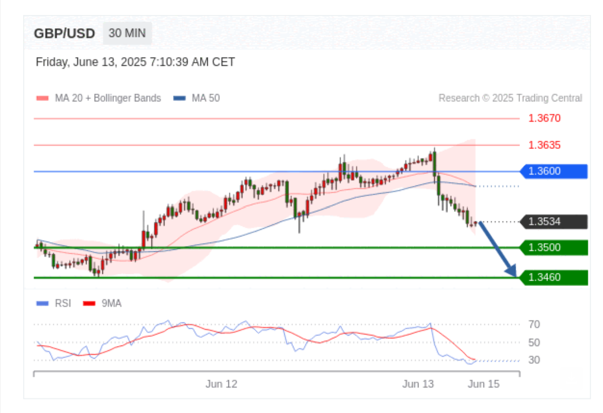Select the green 1.3460 target price tag
This screenshot has height=413, width=603.
[x=554, y=277]
